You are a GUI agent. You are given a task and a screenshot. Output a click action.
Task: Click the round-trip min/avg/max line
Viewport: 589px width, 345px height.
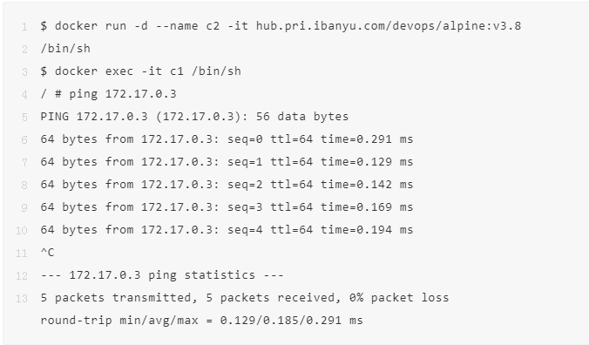click(202, 321)
